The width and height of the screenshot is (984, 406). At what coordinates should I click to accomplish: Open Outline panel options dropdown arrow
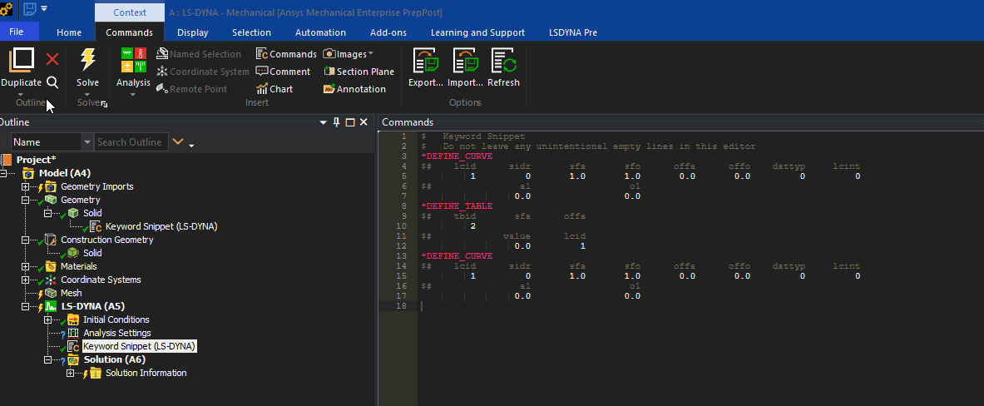[324, 122]
